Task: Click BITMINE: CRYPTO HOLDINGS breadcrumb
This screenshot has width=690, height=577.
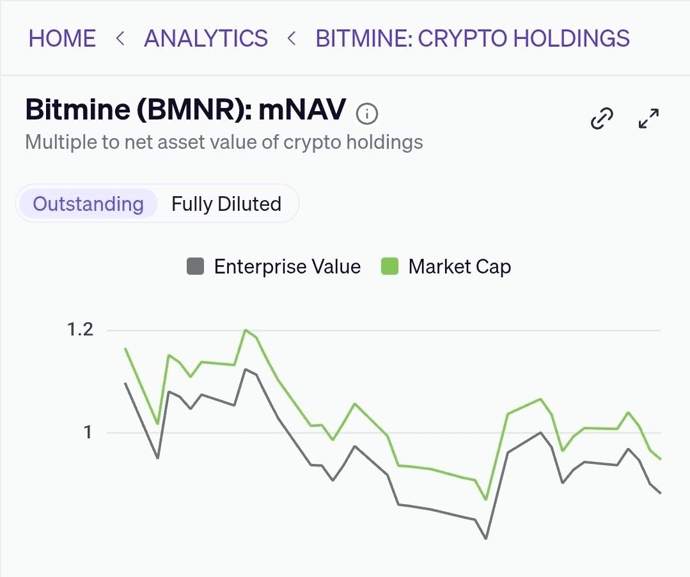Action: (473, 38)
